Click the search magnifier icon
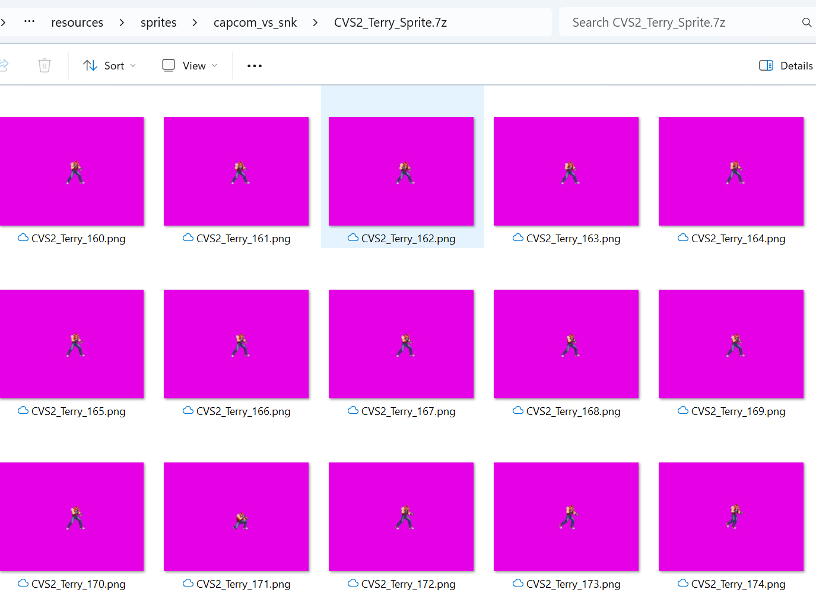Viewport: 816px width, 599px height. [807, 23]
